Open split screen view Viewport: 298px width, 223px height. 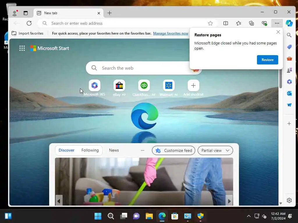tap(226, 23)
